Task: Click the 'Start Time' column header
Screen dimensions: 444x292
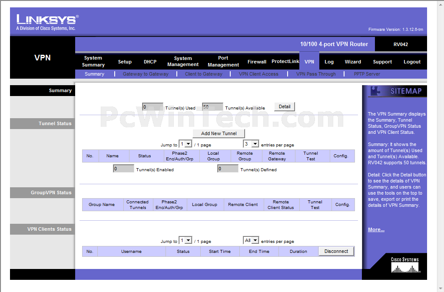Action: coord(220,251)
